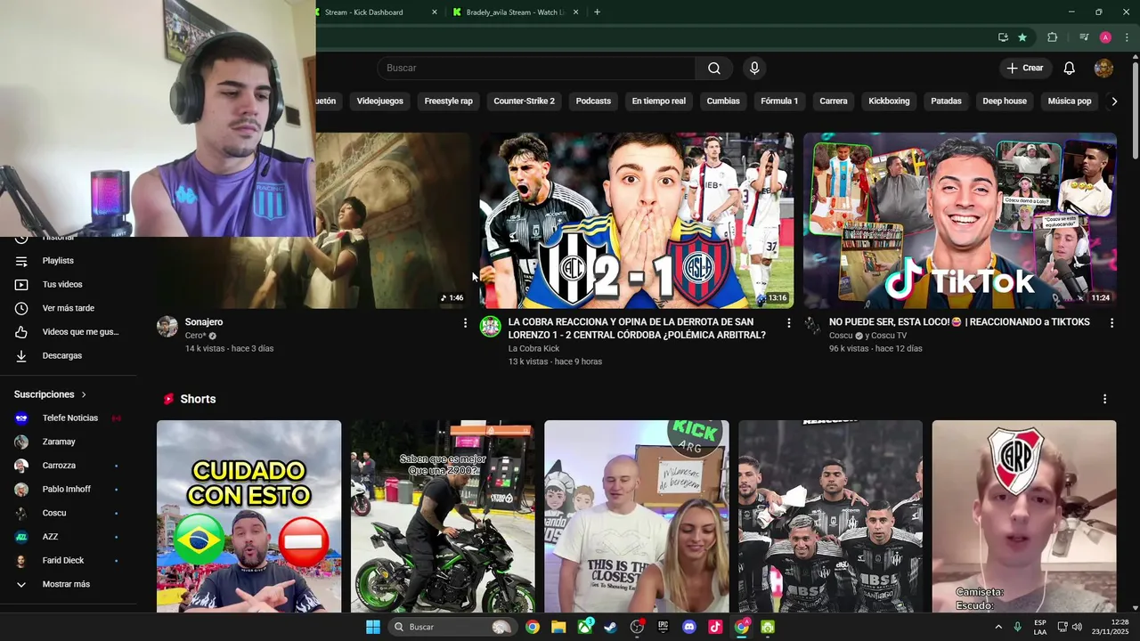Open TikTok app in taskbar
Image resolution: width=1140 pixels, height=641 pixels.
click(x=714, y=627)
